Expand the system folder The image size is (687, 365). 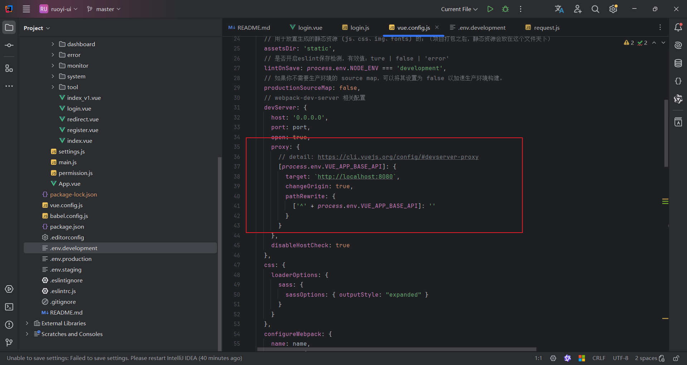coord(53,76)
